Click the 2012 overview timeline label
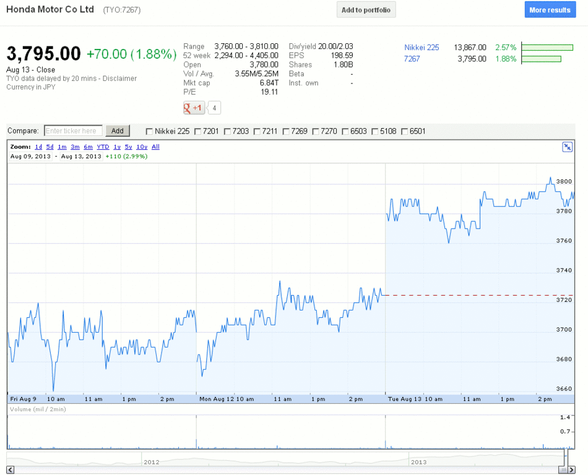Screen dimensions: 588x475 click(x=152, y=462)
